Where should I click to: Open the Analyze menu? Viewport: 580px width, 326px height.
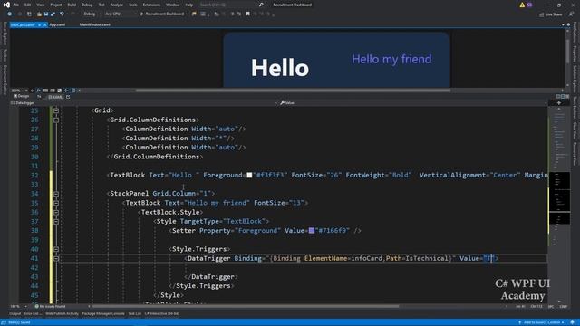(x=117, y=5)
